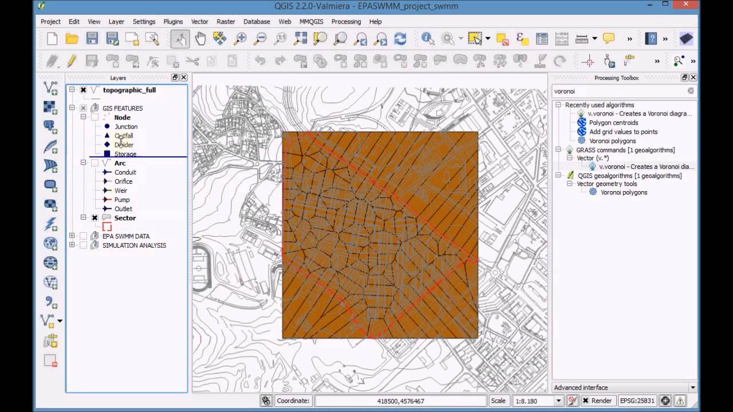Screen dimensions: 733x412
Task: Click the Zoom In magnifier tool
Action: 240,38
